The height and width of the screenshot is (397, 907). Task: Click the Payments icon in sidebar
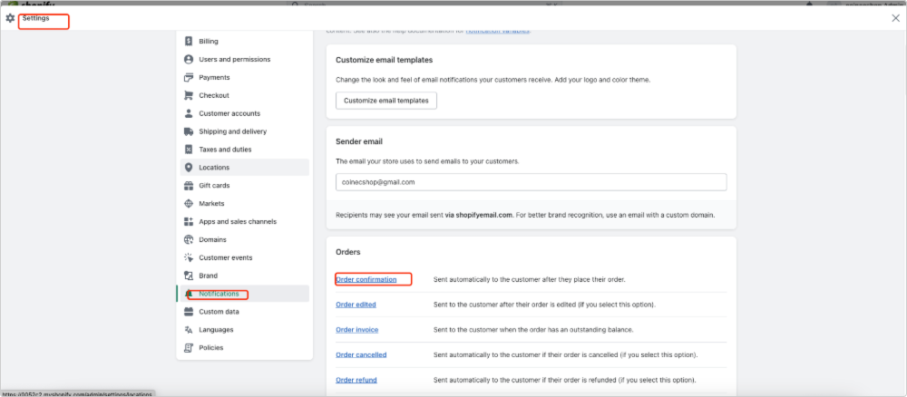coord(189,78)
